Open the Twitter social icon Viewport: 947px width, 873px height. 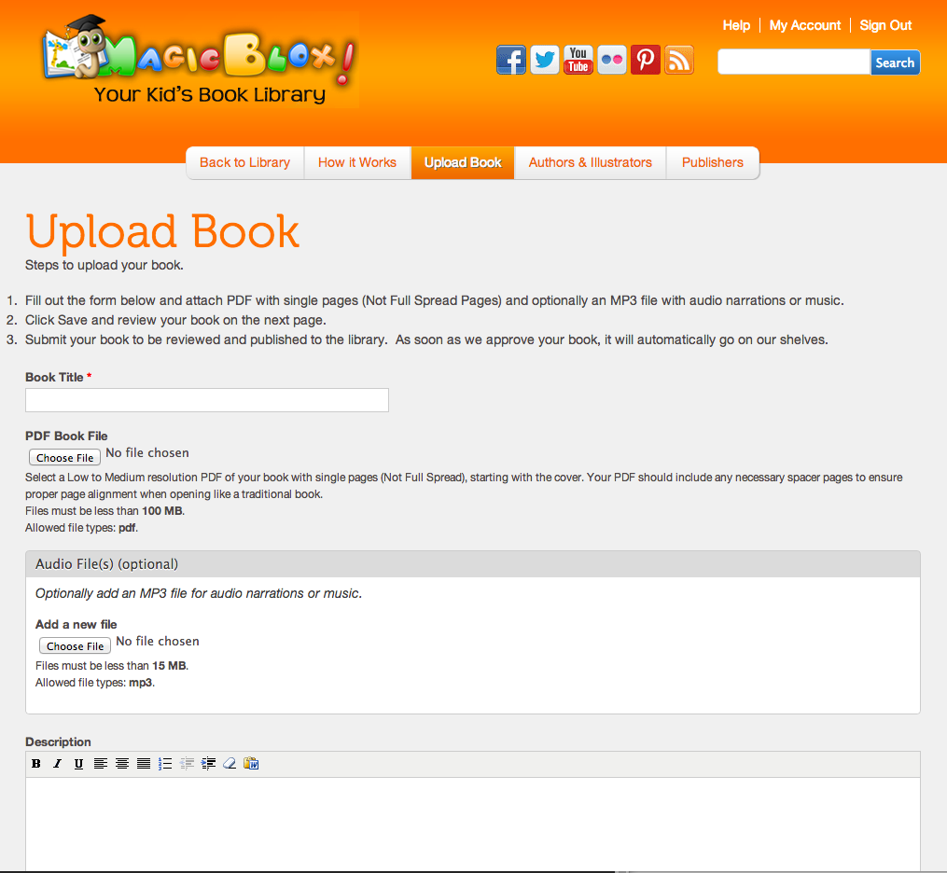(544, 59)
